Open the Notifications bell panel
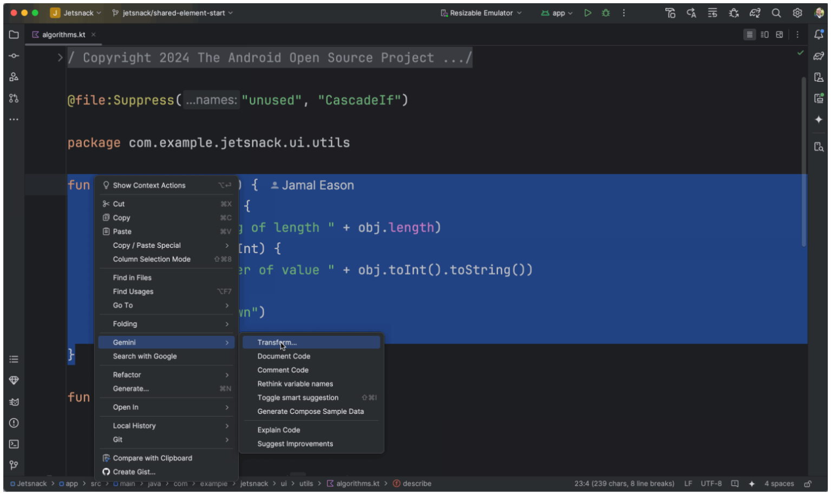The width and height of the screenshot is (831, 495). [819, 35]
